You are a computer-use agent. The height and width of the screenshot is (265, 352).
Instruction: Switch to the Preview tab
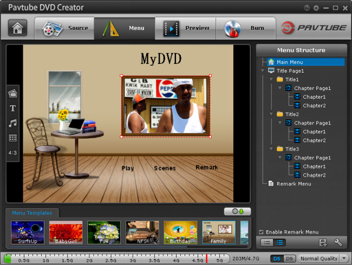click(x=186, y=28)
